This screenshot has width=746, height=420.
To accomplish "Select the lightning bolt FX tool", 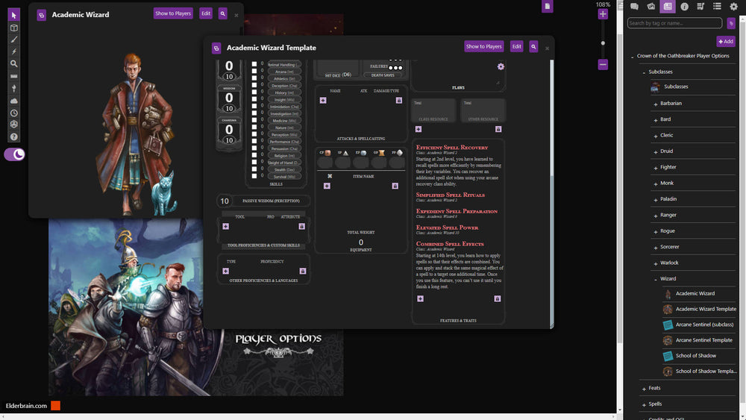I will pos(13,51).
